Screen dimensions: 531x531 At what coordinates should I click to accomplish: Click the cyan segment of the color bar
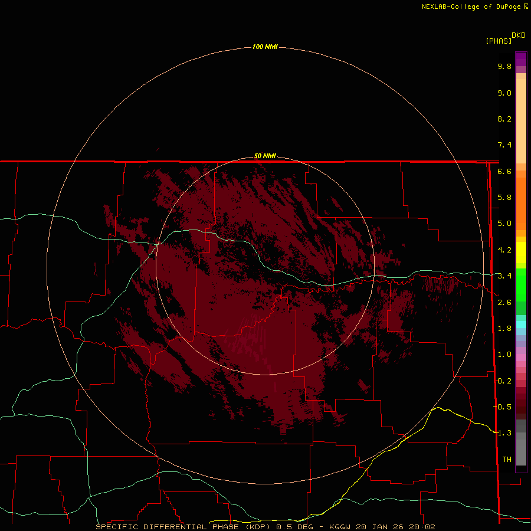(x=521, y=324)
